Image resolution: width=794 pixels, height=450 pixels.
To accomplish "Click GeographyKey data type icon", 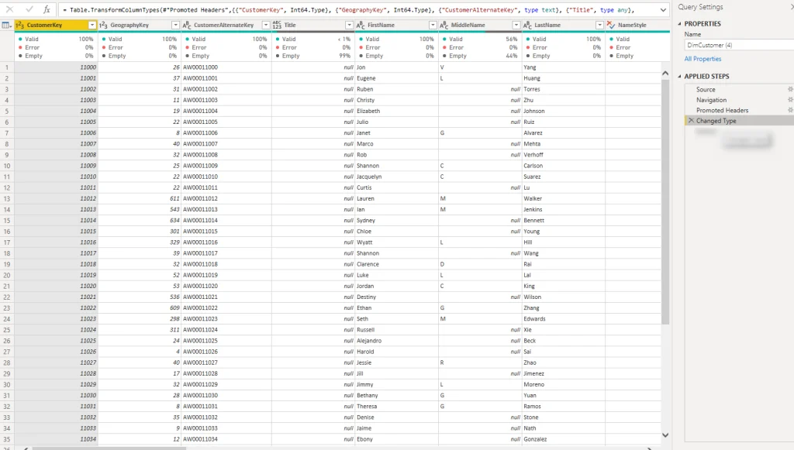I will pos(103,25).
